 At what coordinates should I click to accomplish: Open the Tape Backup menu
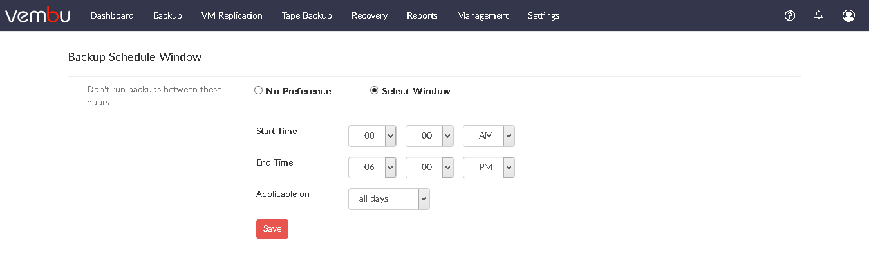[307, 15]
